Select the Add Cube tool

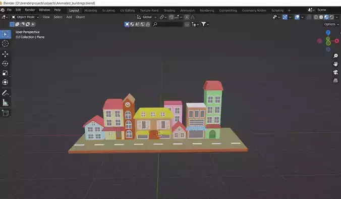5,113
